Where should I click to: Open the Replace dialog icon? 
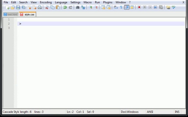click(x=83, y=7)
